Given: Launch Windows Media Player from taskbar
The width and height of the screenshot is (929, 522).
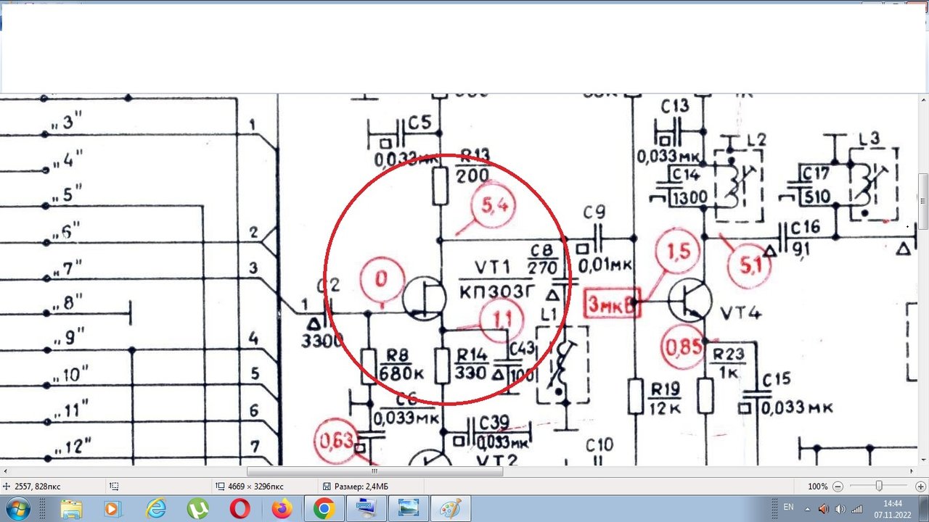Looking at the screenshot, I should click(x=112, y=509).
